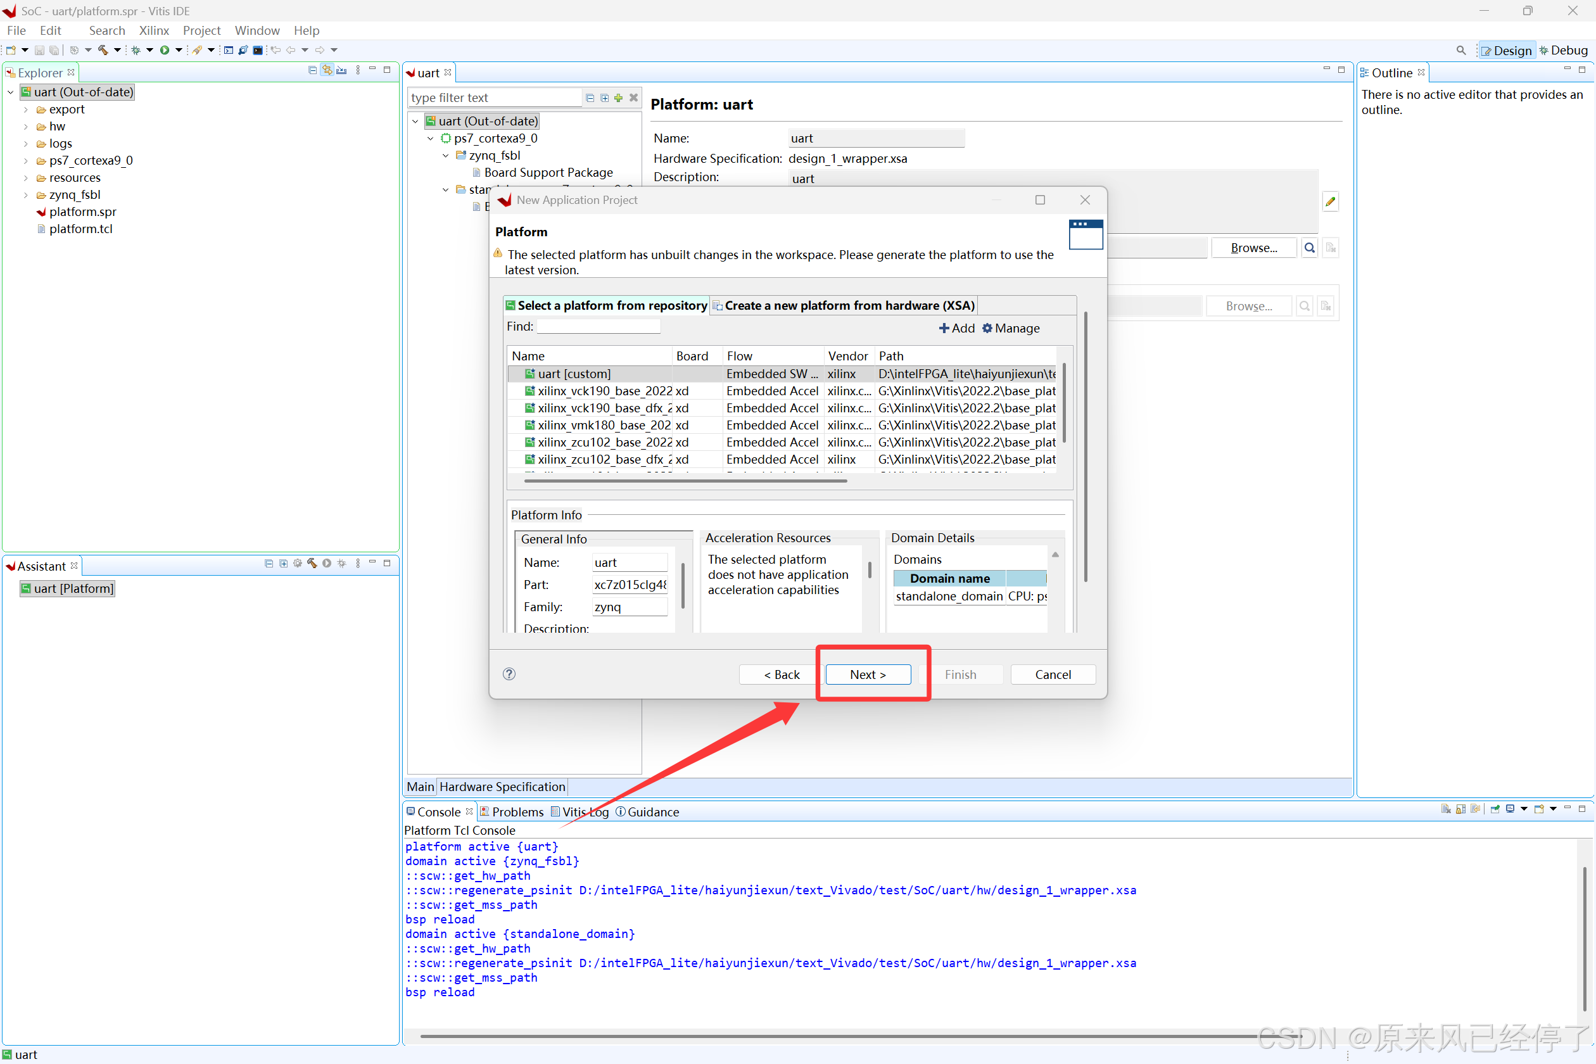The width and height of the screenshot is (1596, 1064).
Task: Click the Debug bug icon in toolbar
Action: (136, 49)
